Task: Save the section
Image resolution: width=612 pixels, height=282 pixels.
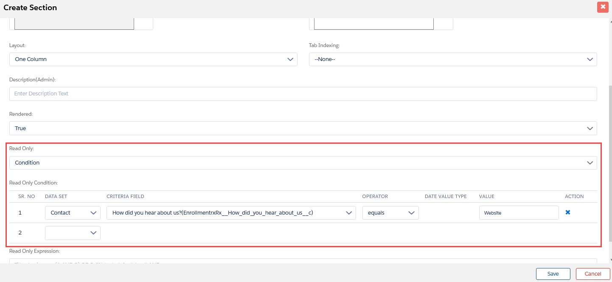Action: (x=553, y=274)
